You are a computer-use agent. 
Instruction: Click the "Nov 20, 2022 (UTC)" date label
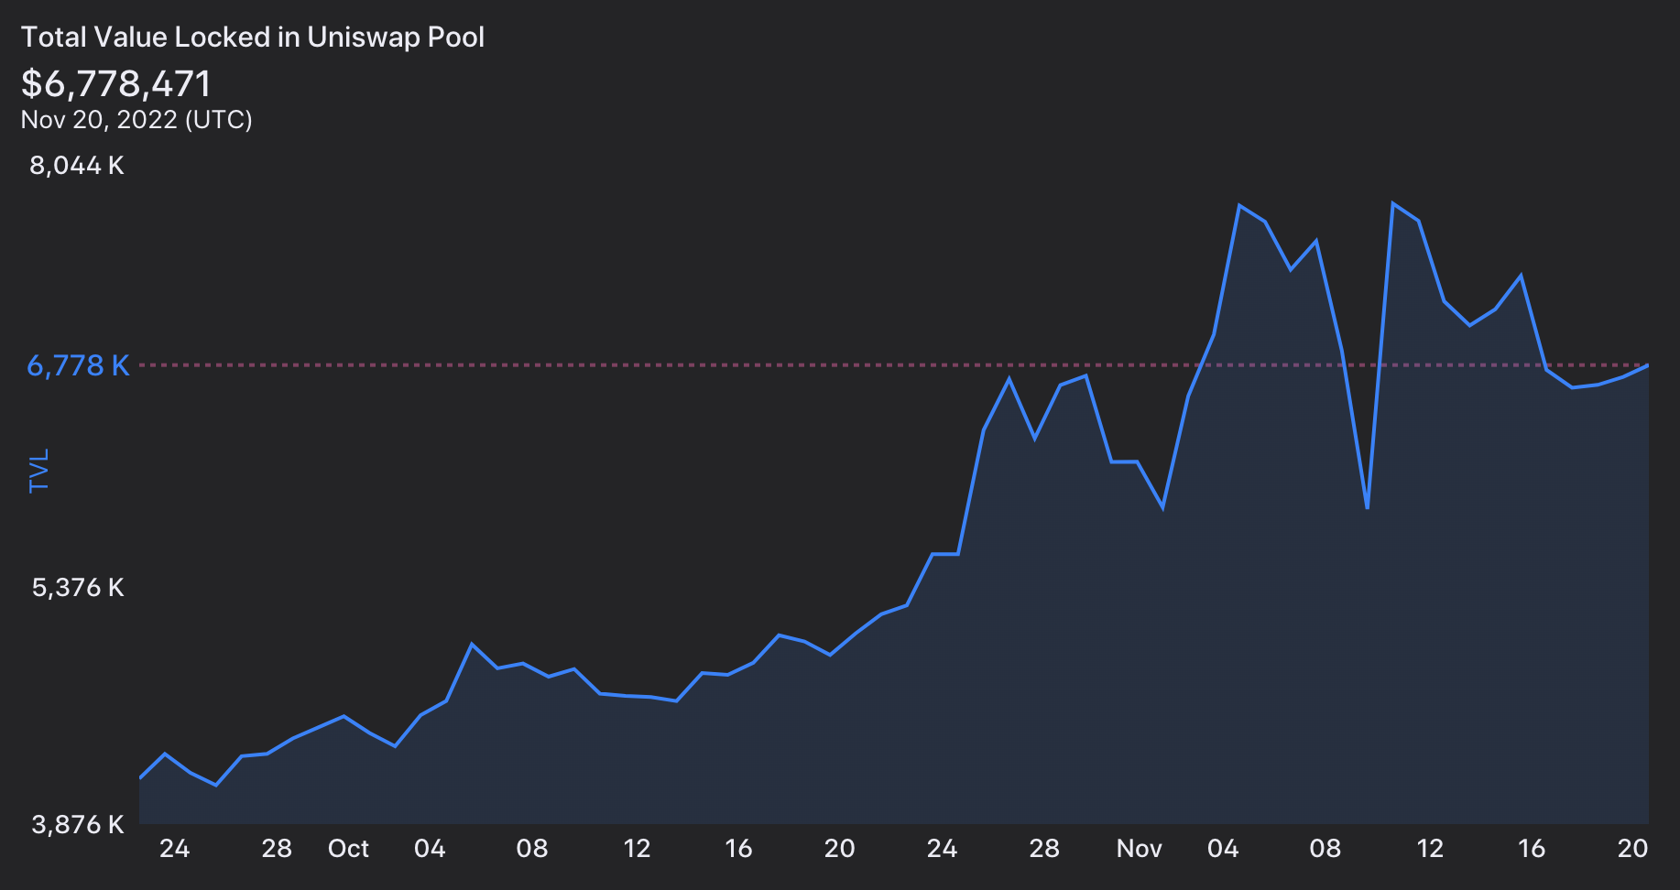pos(136,120)
